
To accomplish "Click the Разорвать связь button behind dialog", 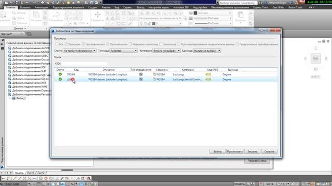I will tap(257, 161).
